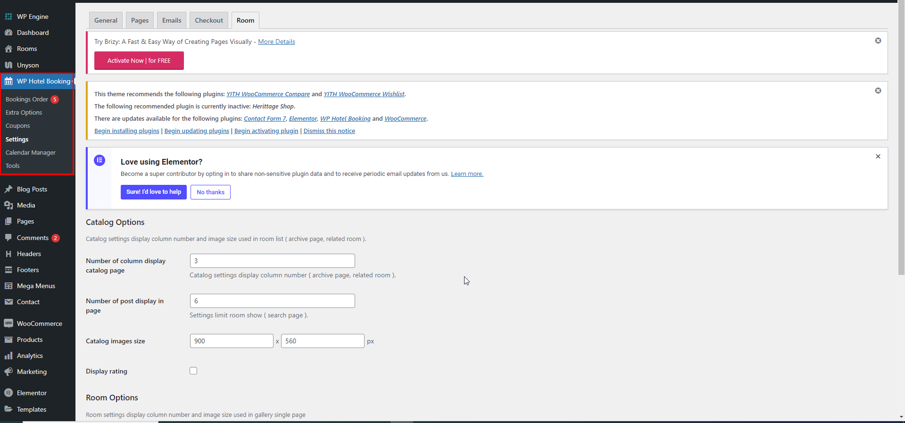Switch to the Pages settings tab
The height and width of the screenshot is (423, 905).
(140, 20)
